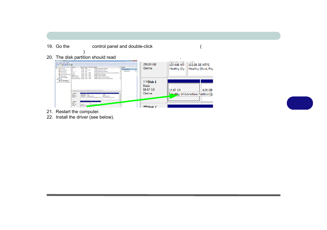Select Shared Folders in the tree
The height and width of the screenshot is (230, 327).
point(64,73)
